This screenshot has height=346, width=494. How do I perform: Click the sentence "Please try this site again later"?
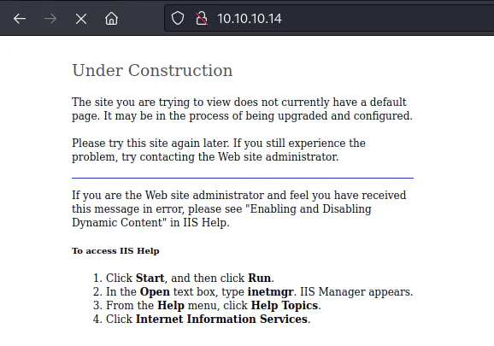click(150, 144)
